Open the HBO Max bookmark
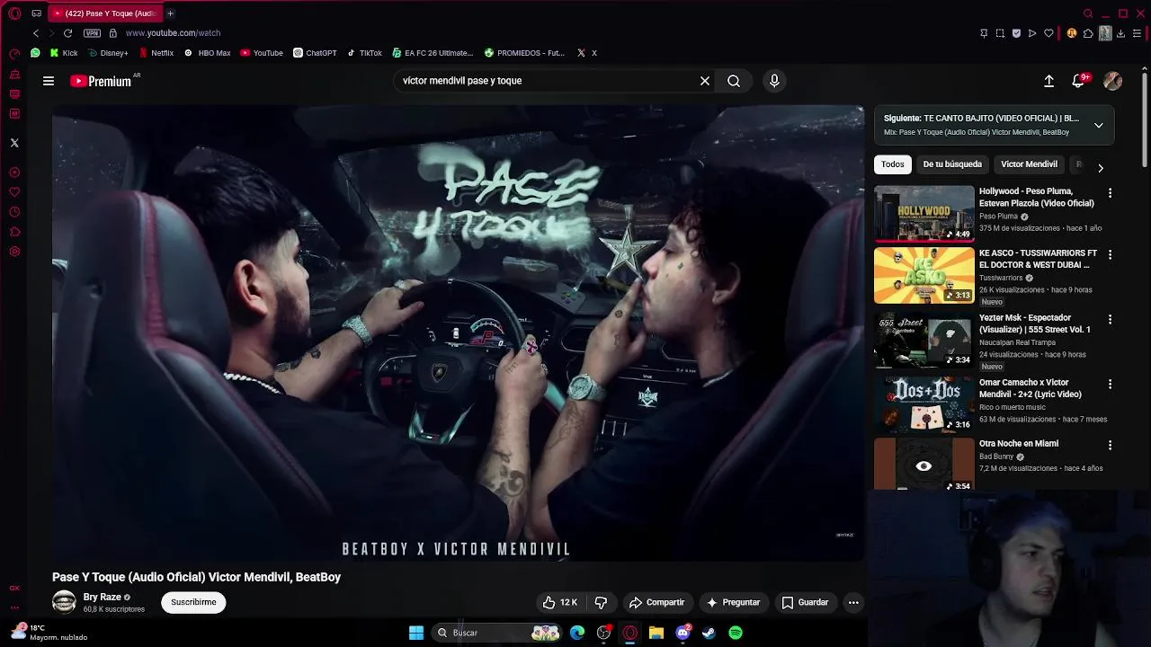Screen dimensions: 1151x647 click(x=208, y=53)
